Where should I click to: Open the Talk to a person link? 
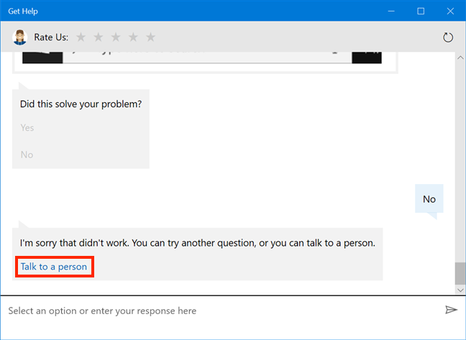54,267
